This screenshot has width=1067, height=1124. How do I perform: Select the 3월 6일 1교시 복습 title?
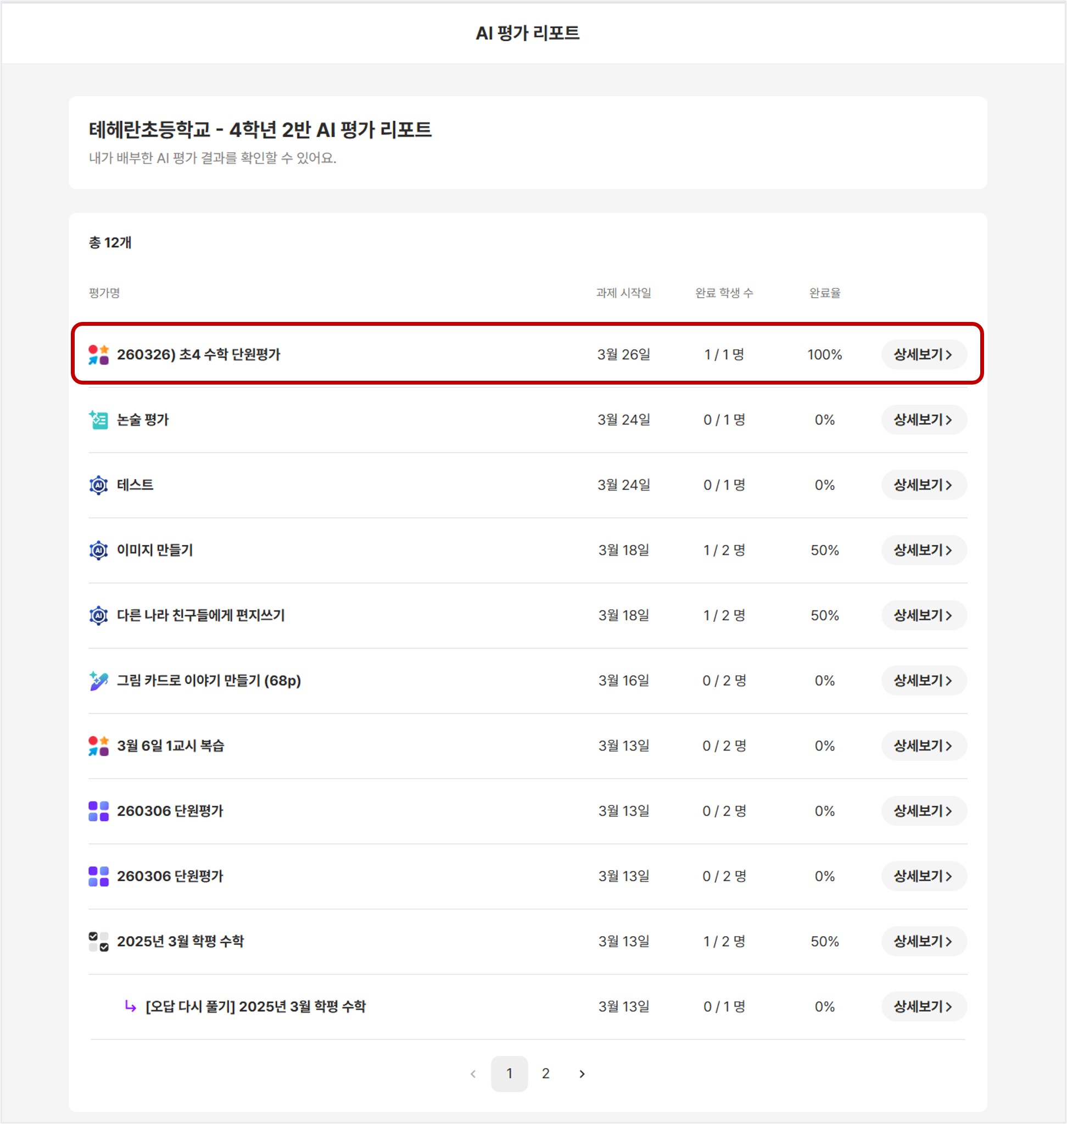(x=171, y=746)
